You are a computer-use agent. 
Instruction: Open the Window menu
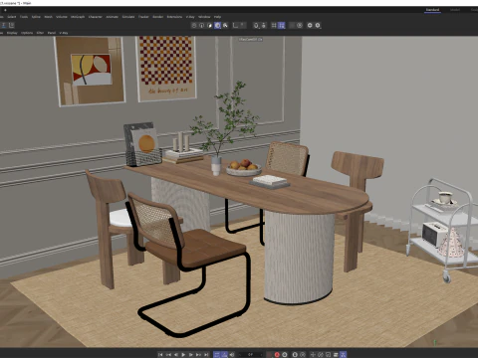[x=204, y=17]
